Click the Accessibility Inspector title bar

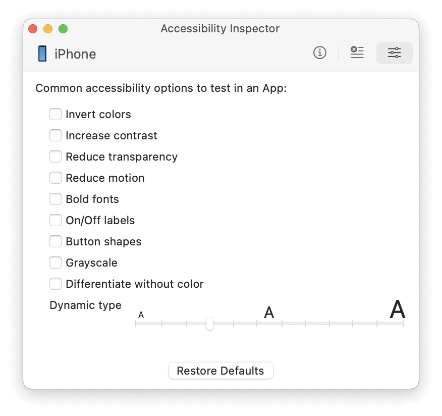coord(220,29)
